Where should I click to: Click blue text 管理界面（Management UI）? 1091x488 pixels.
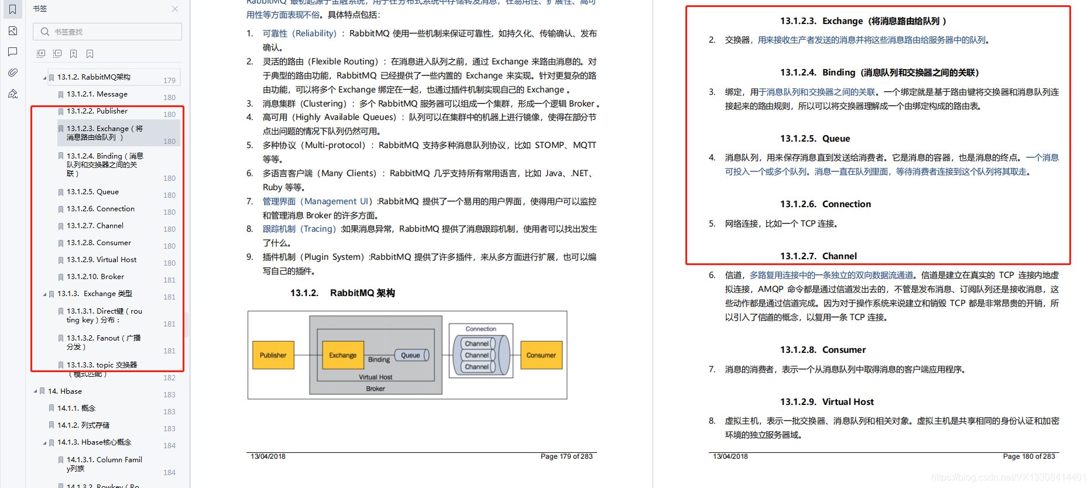click(318, 201)
